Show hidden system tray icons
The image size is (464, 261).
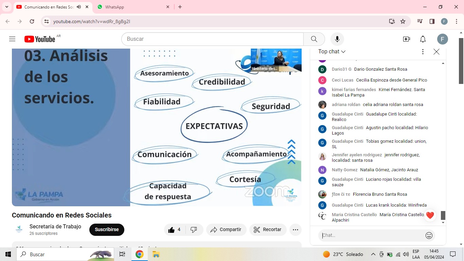pos(373,254)
